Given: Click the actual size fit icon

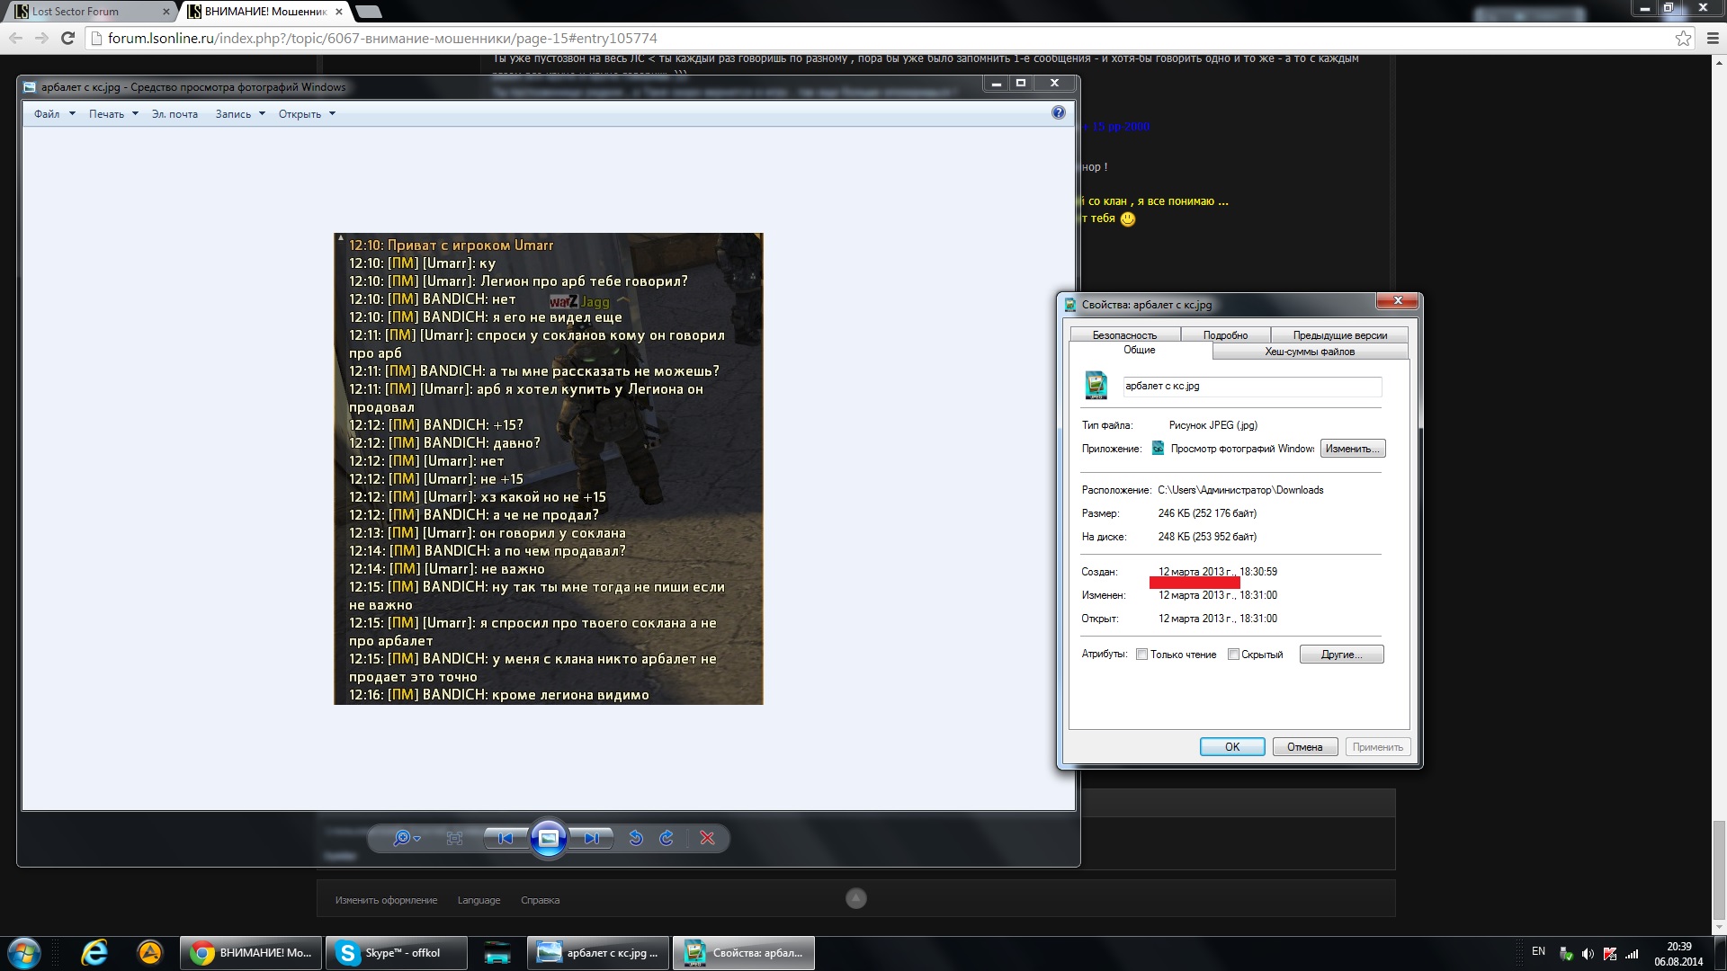Looking at the screenshot, I should click(454, 838).
